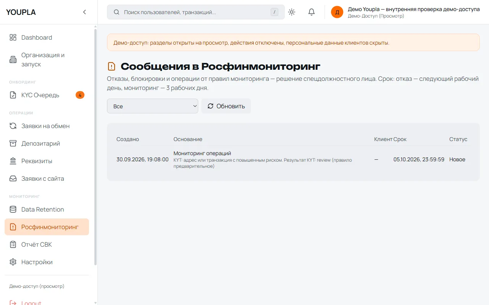489x305 pixels.
Task: Click the Демо-доступ orange notice banner
Action: coord(293,42)
